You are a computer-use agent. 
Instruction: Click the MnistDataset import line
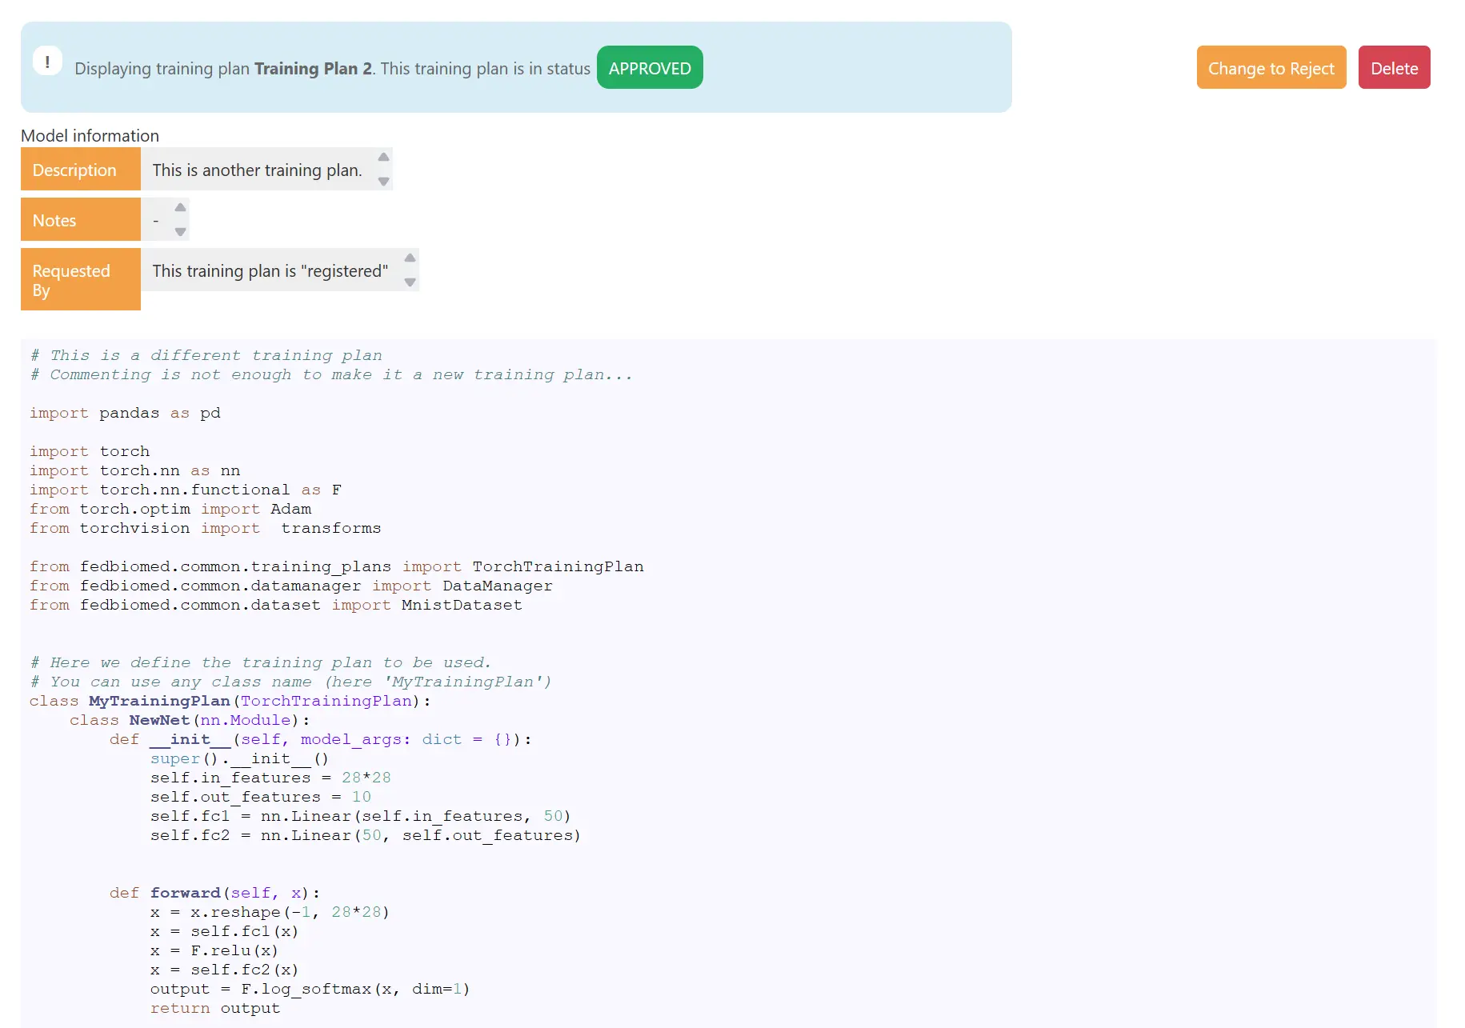pos(276,605)
